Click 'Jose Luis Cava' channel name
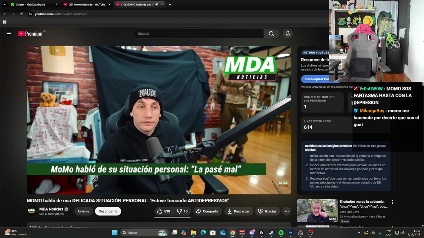Image resolution: width=424 pixels, height=238 pixels. pos(349,212)
